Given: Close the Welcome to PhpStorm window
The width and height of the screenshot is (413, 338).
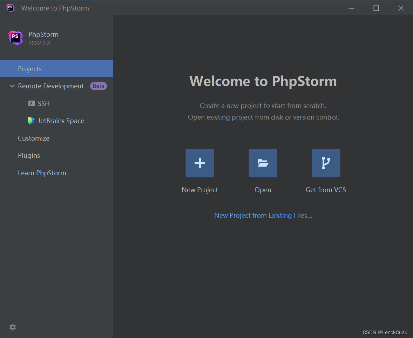Looking at the screenshot, I should pyautogui.click(x=401, y=8).
